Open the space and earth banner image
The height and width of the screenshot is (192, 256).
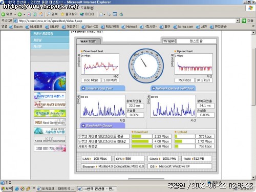pos(50,81)
